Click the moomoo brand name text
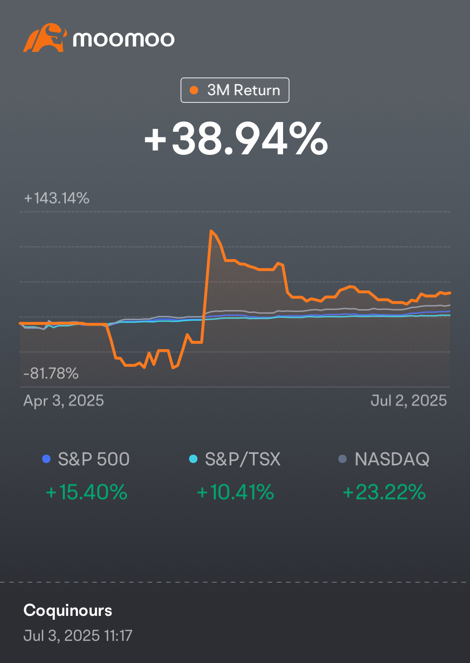 click(124, 39)
